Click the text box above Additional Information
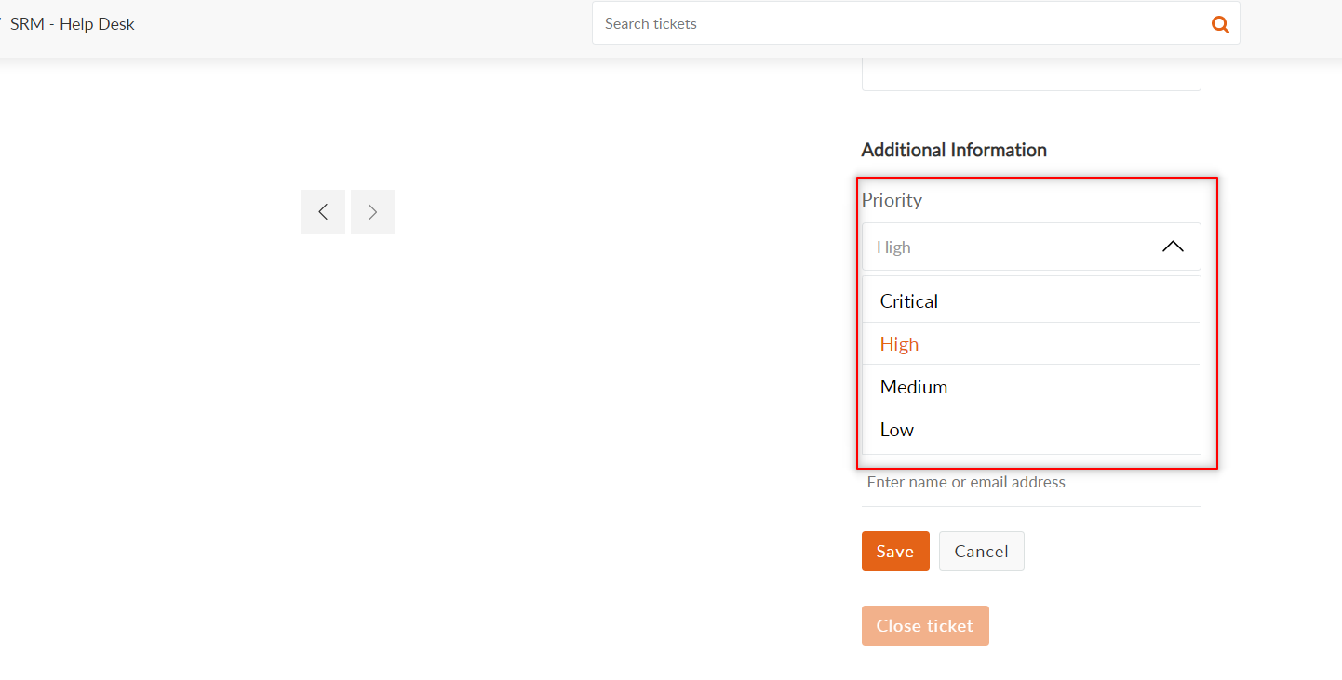 click(1031, 74)
